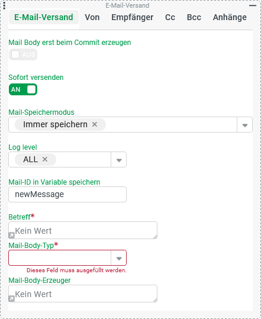Toggle 'Mail Body erst beim Commit erzeugen' switch
The width and height of the screenshot is (261, 319).
tap(23, 54)
